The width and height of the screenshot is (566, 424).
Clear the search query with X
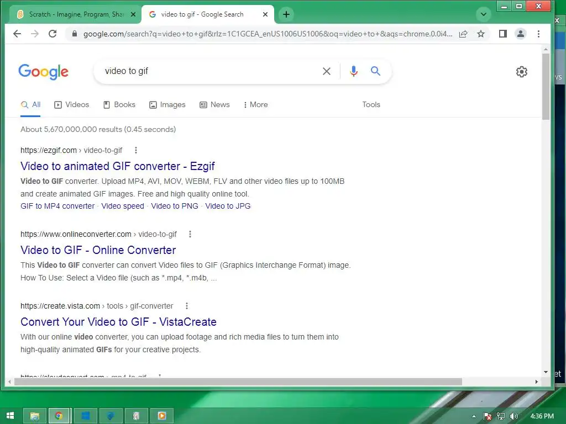[x=326, y=71]
